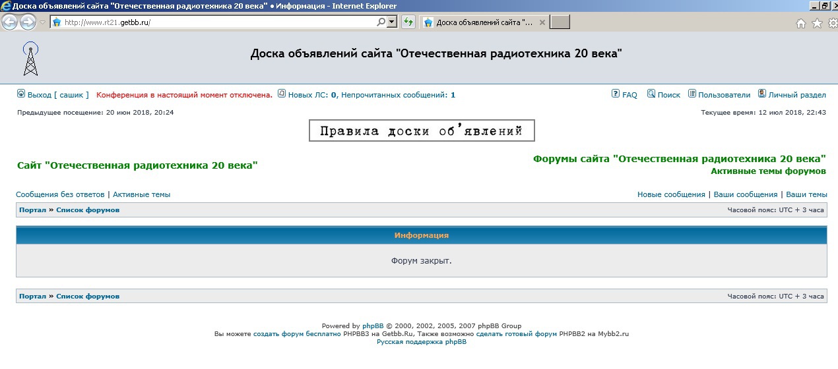Click 'Правила доски объявлений' banner
Viewport: 838px width, 369px height.
[422, 130]
